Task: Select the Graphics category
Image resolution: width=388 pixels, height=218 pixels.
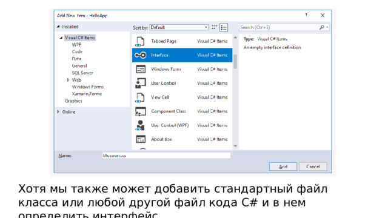Action: point(73,101)
